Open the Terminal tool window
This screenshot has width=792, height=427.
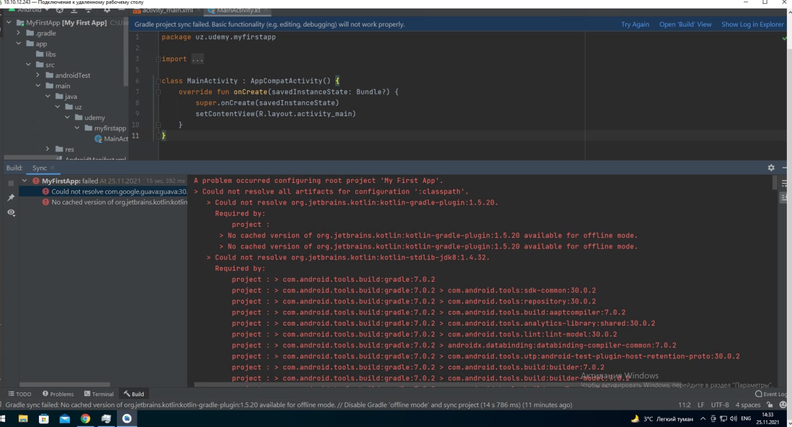(x=98, y=394)
